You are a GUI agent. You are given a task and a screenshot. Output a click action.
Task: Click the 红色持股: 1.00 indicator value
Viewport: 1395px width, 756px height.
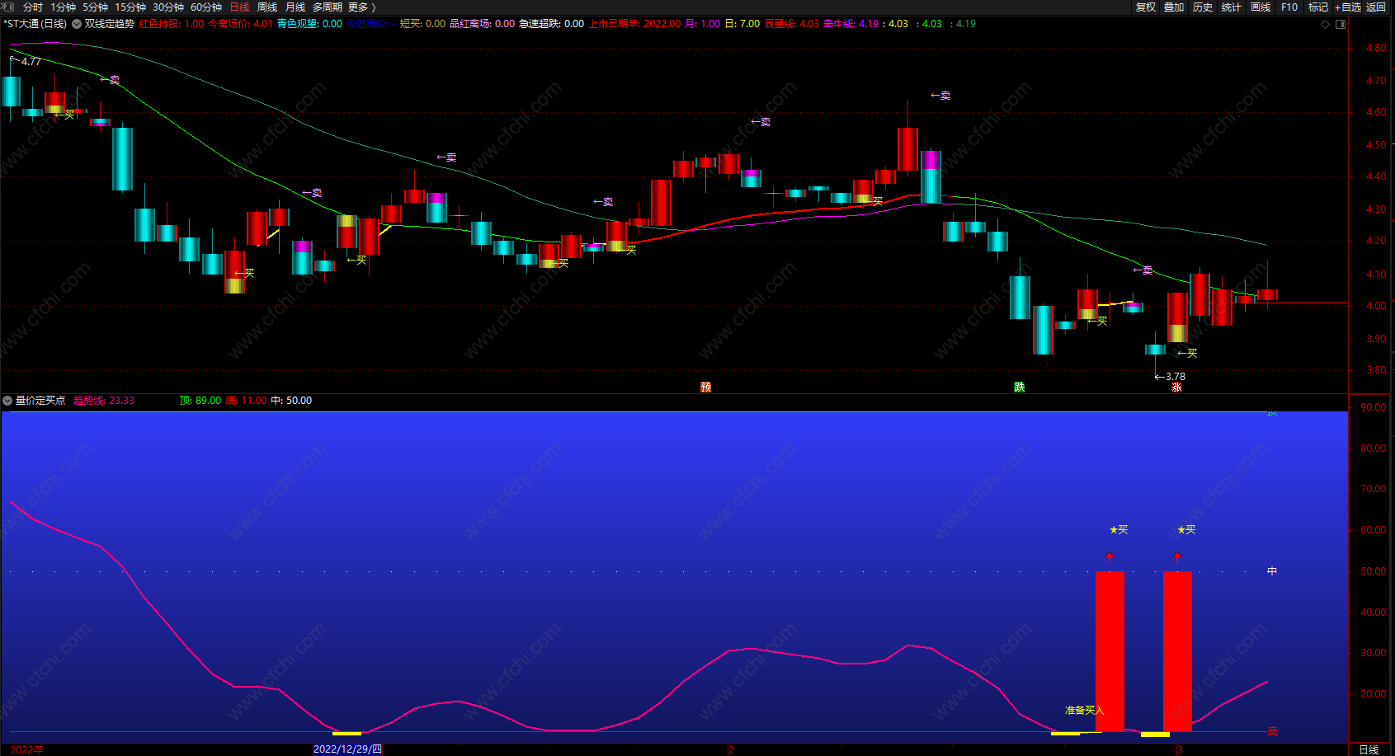point(172,24)
